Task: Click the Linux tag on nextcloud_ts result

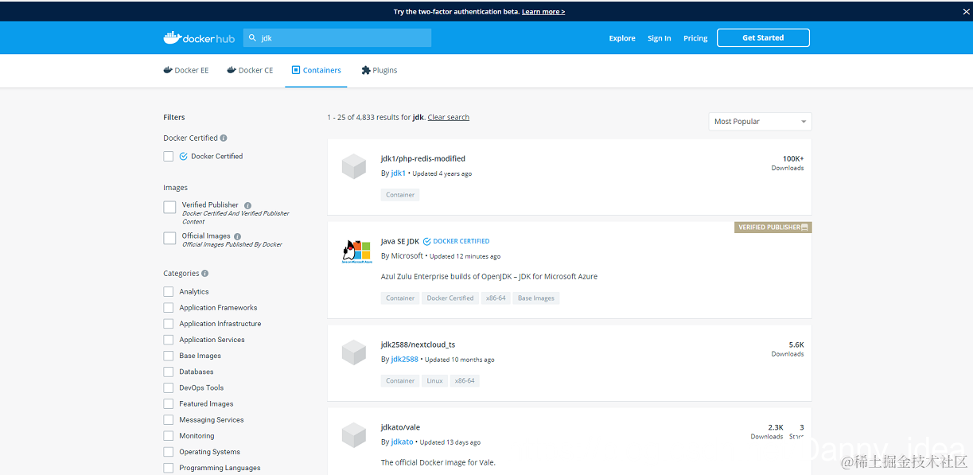Action: (435, 381)
